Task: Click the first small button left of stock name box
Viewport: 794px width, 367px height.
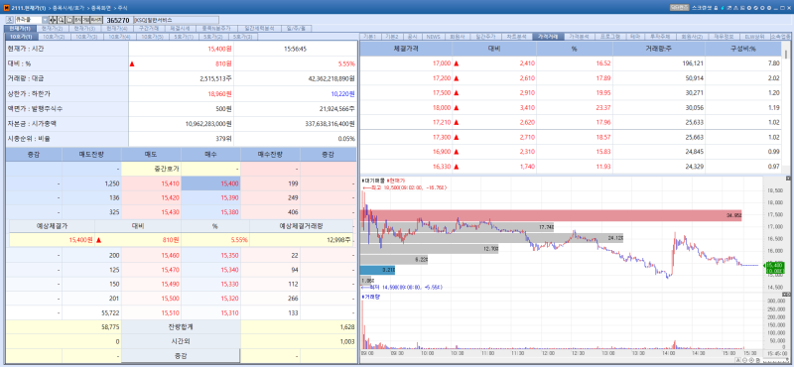Action: coord(10,20)
